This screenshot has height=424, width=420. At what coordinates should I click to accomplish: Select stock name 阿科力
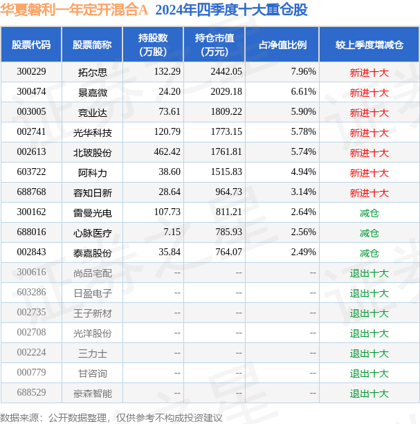(x=93, y=172)
